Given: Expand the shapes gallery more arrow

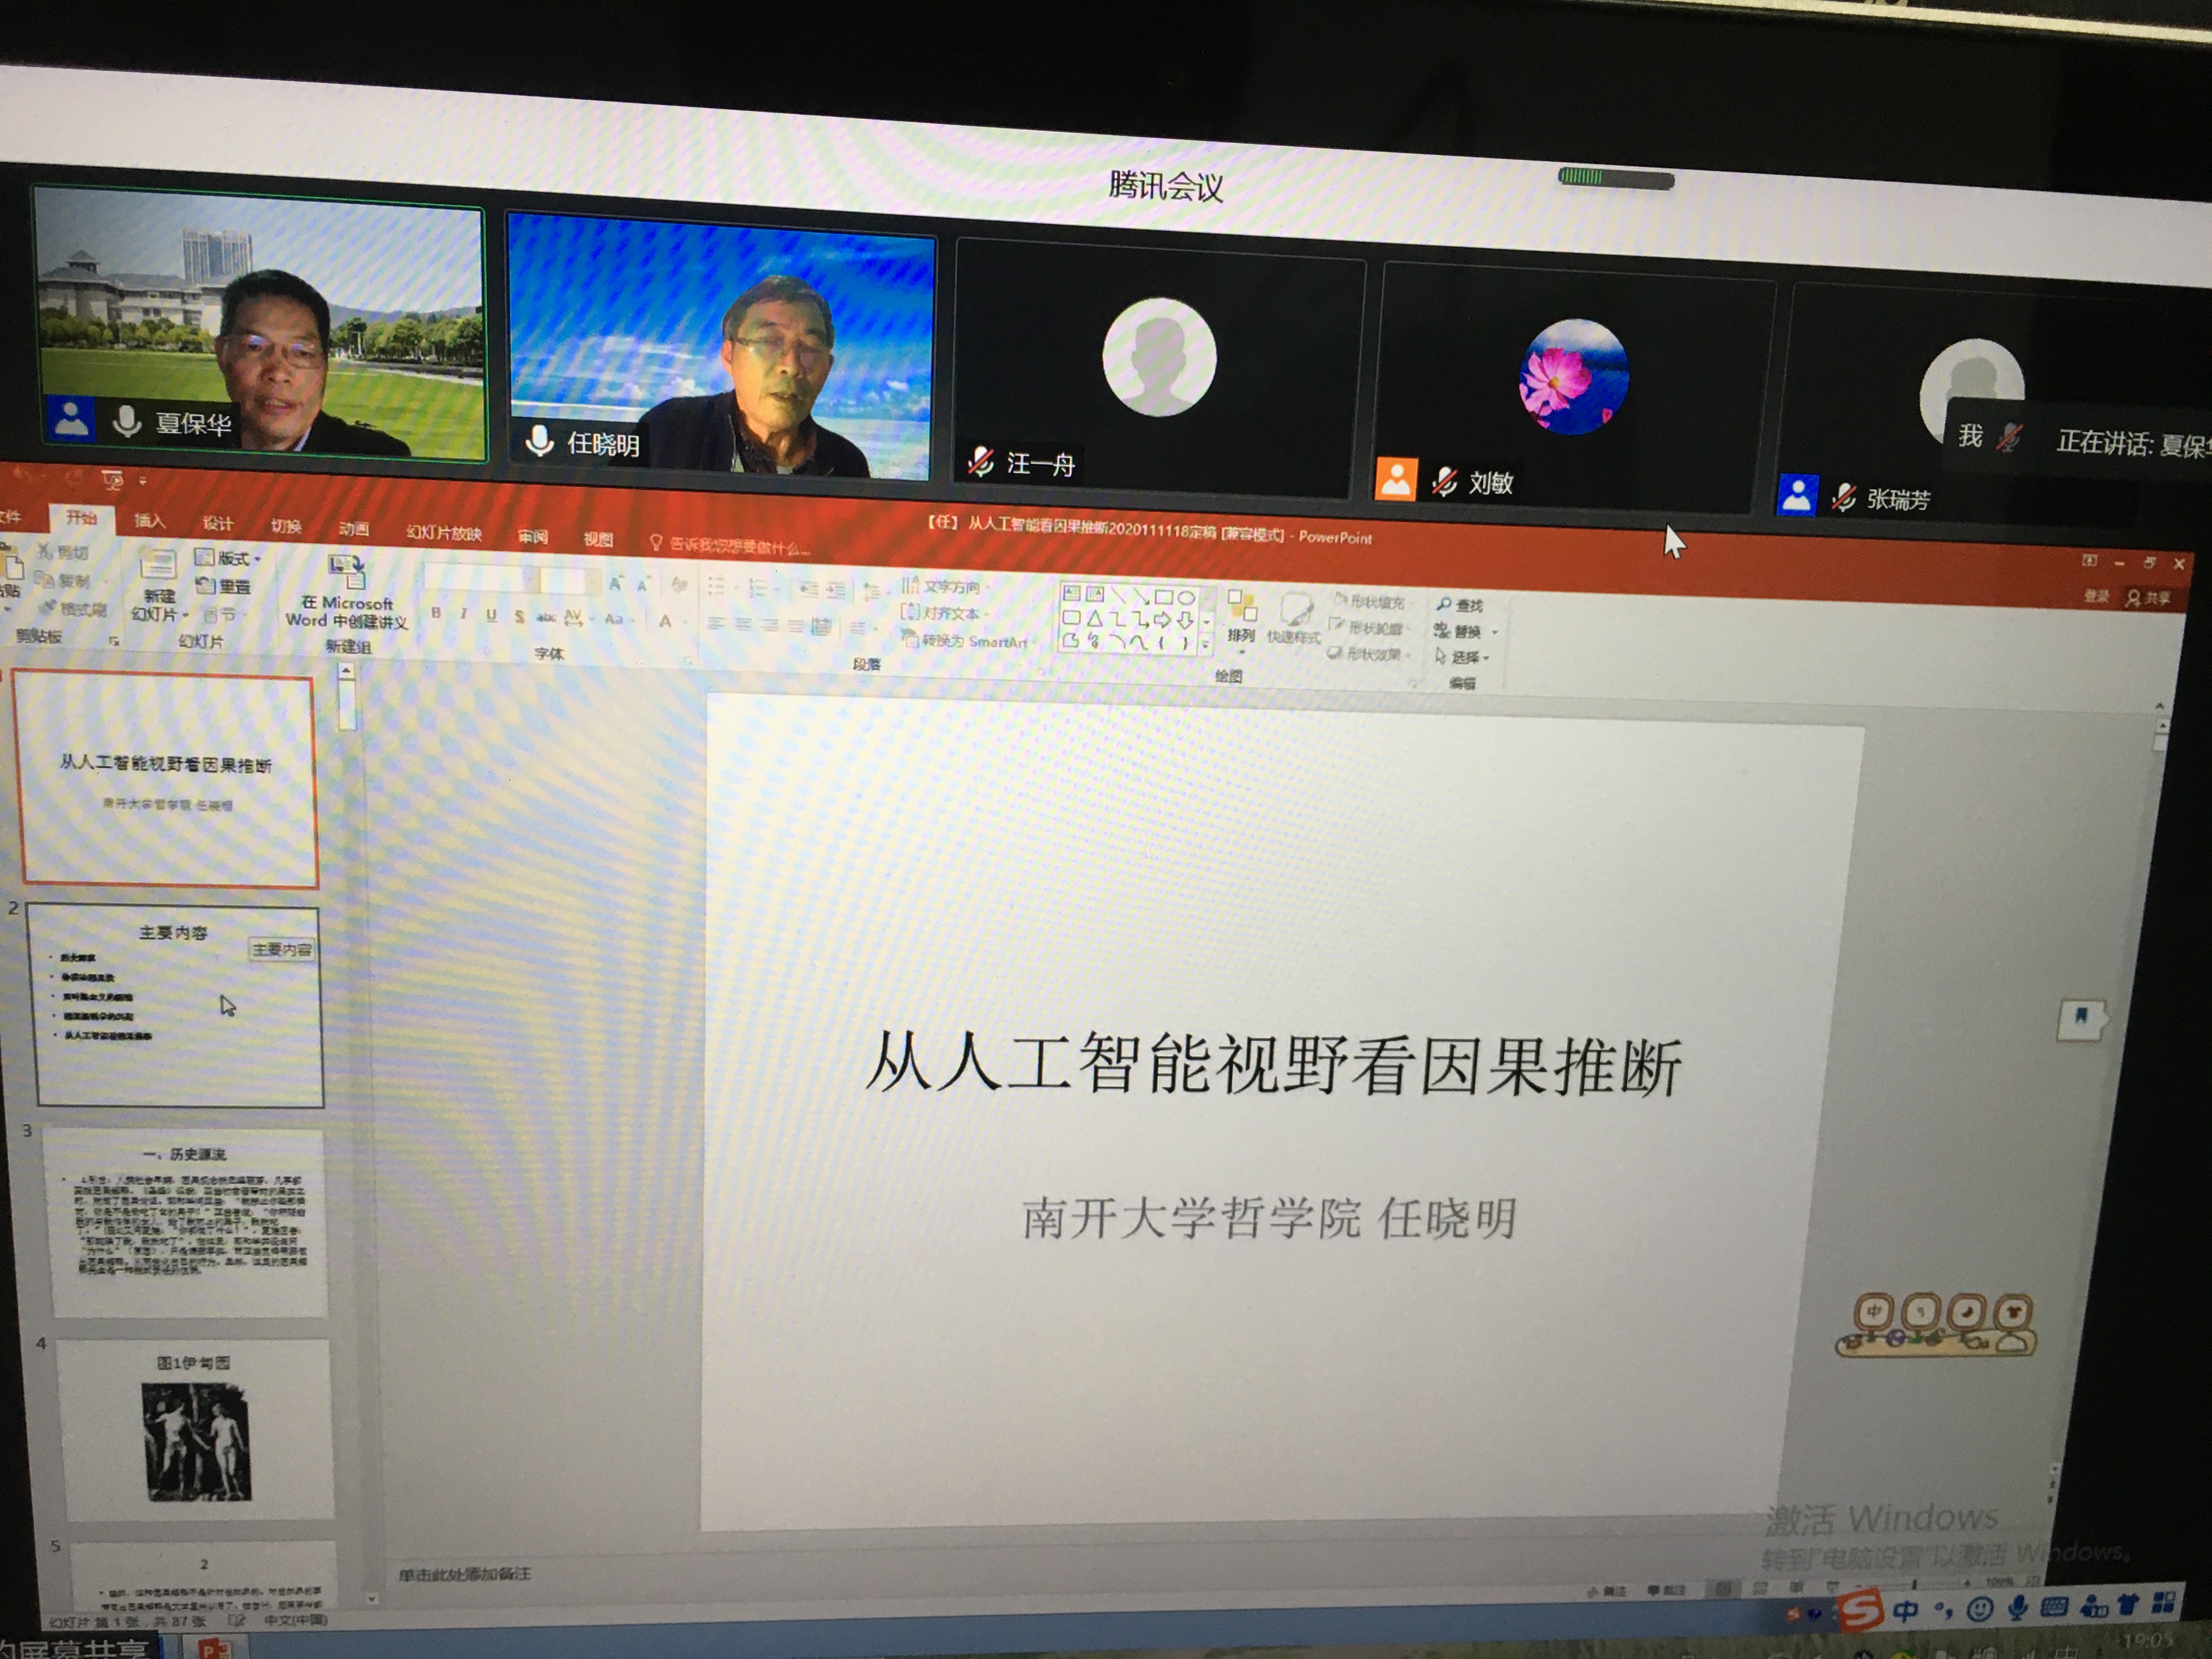Looking at the screenshot, I should (1205, 646).
